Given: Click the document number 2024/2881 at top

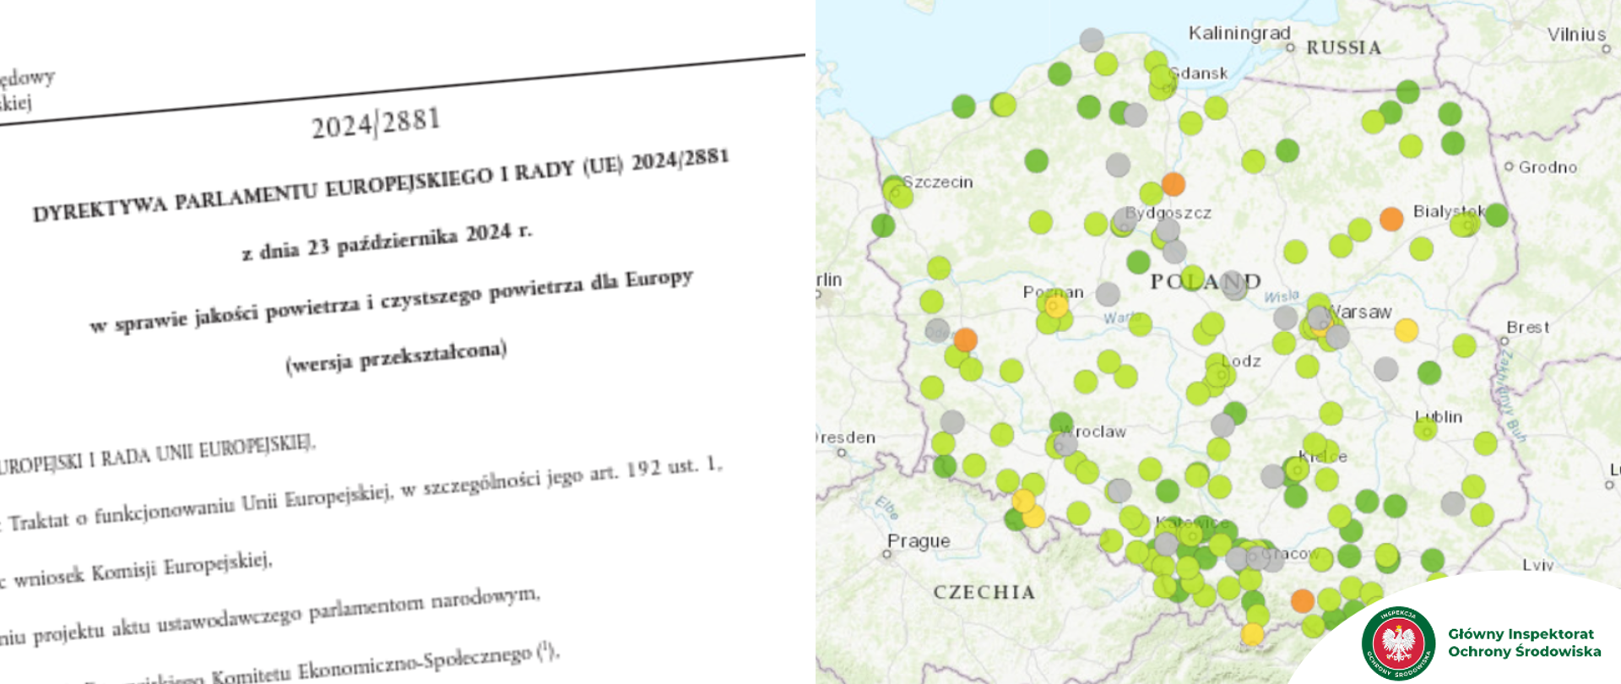Looking at the screenshot, I should 376,123.
